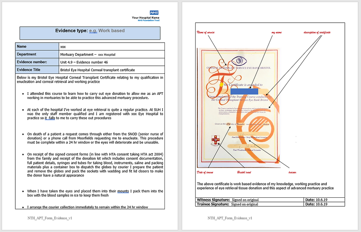Click the red 'my name' annotation label

coord(277,32)
